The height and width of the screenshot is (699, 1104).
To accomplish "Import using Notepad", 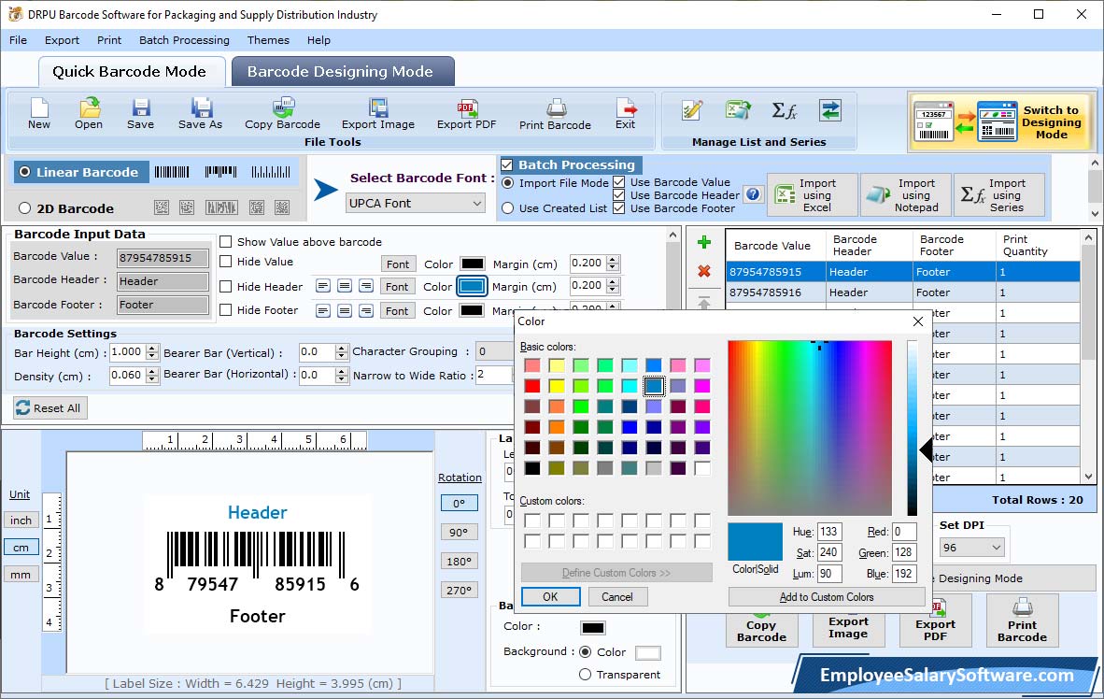I will coord(905,194).
